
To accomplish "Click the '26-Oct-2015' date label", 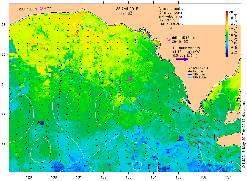I will click(x=127, y=9).
